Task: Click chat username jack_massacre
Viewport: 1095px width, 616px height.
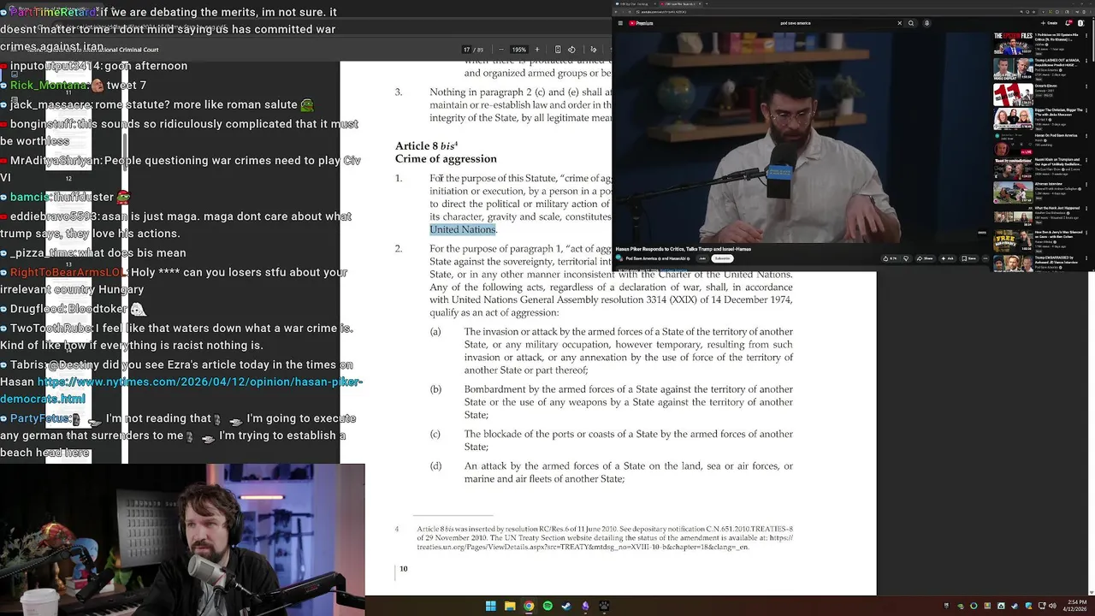Action: (51, 104)
